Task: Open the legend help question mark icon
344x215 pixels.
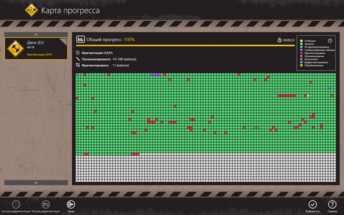Action: [330, 41]
